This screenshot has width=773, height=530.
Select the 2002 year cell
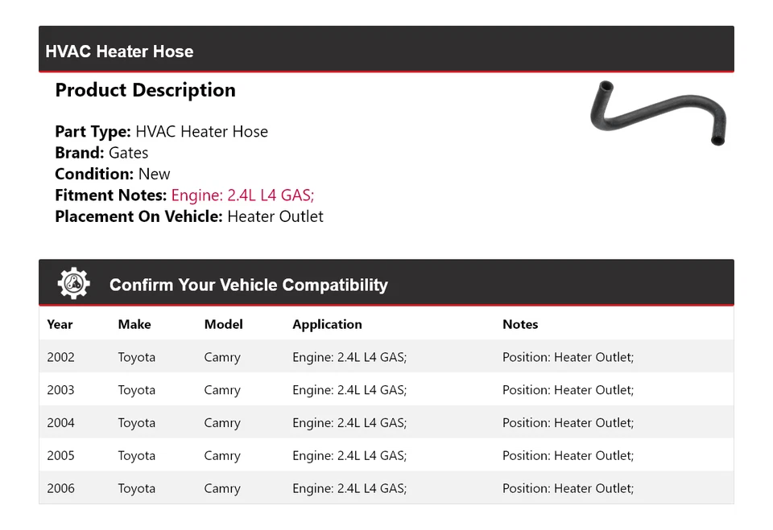point(60,357)
